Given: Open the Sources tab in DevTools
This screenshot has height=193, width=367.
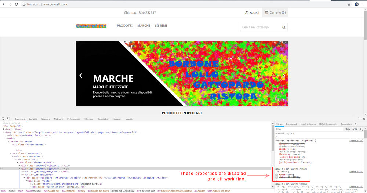Looking at the screenshot, I should [x=46, y=119].
